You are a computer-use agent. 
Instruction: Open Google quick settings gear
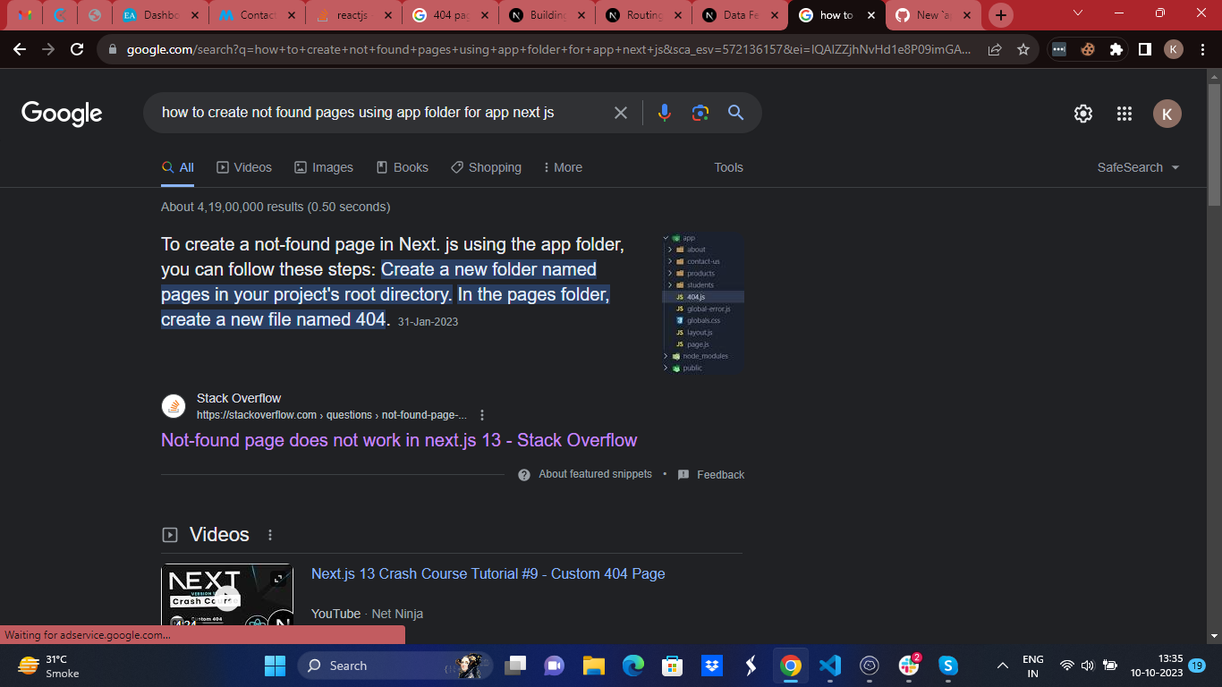(1083, 114)
